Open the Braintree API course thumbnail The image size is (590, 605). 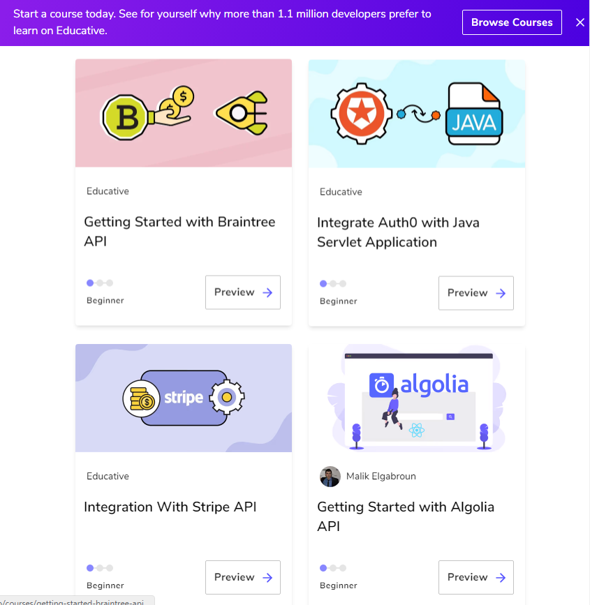[x=184, y=113]
